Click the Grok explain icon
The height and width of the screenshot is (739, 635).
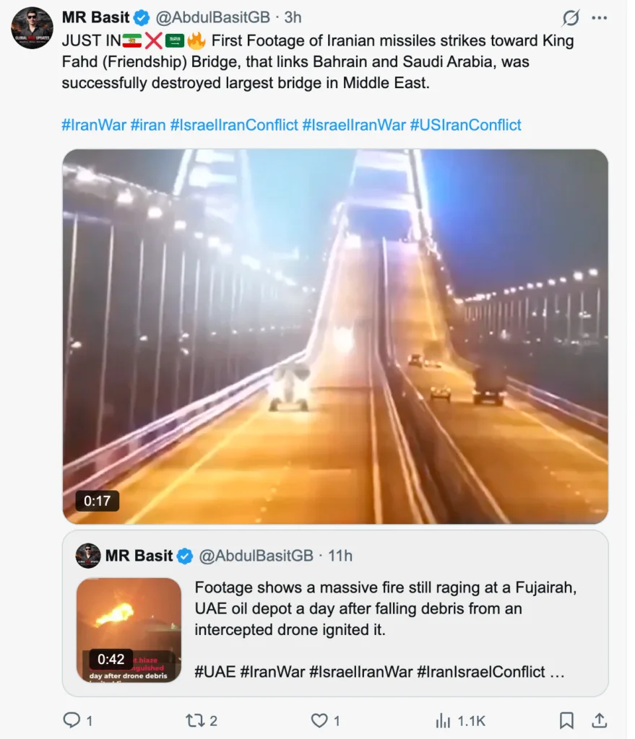coord(571,18)
